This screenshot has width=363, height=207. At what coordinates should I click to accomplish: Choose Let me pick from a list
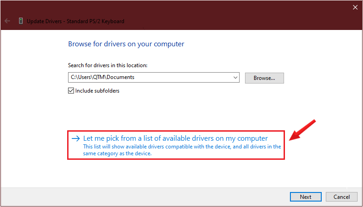pyautogui.click(x=176, y=145)
